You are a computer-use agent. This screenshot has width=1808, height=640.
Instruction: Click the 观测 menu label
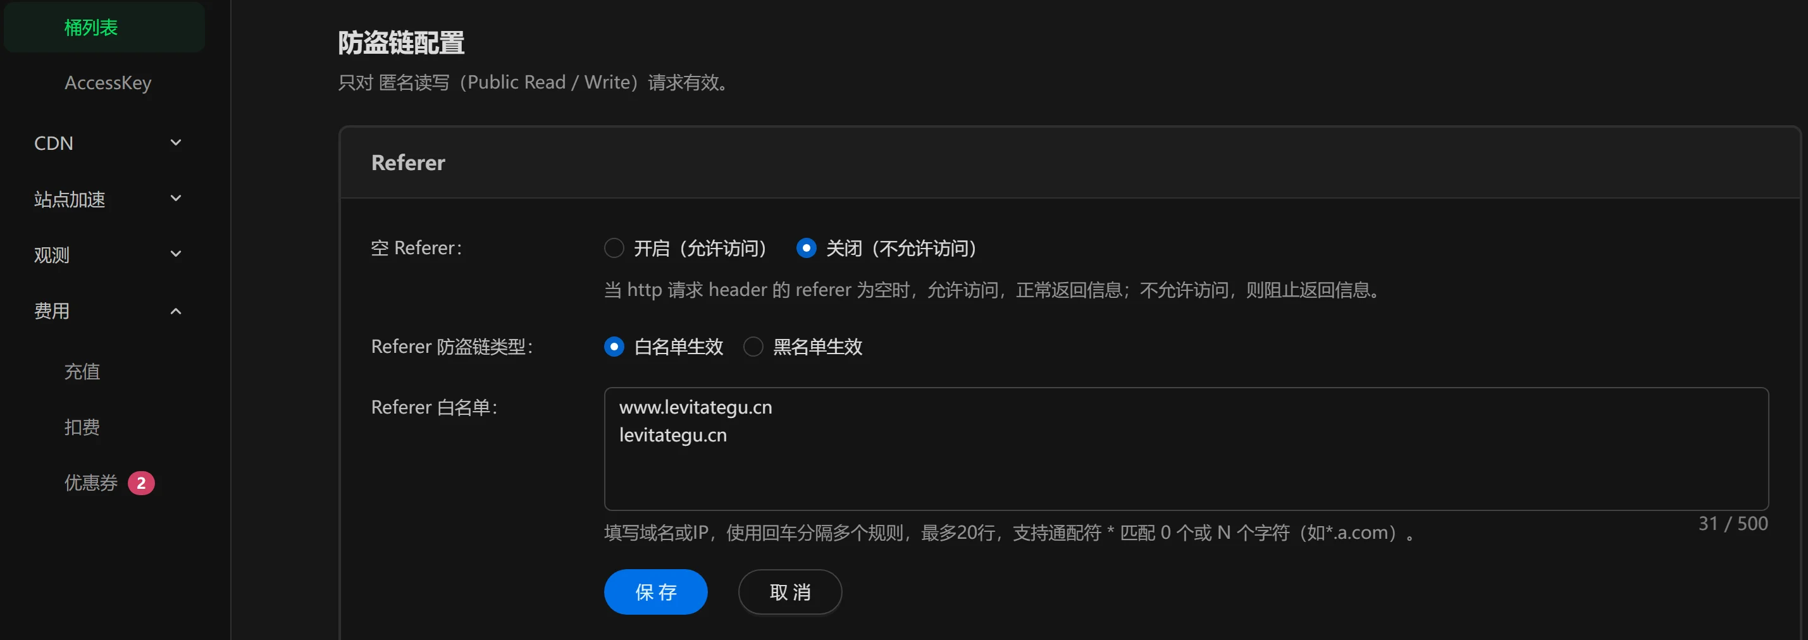[x=52, y=255]
